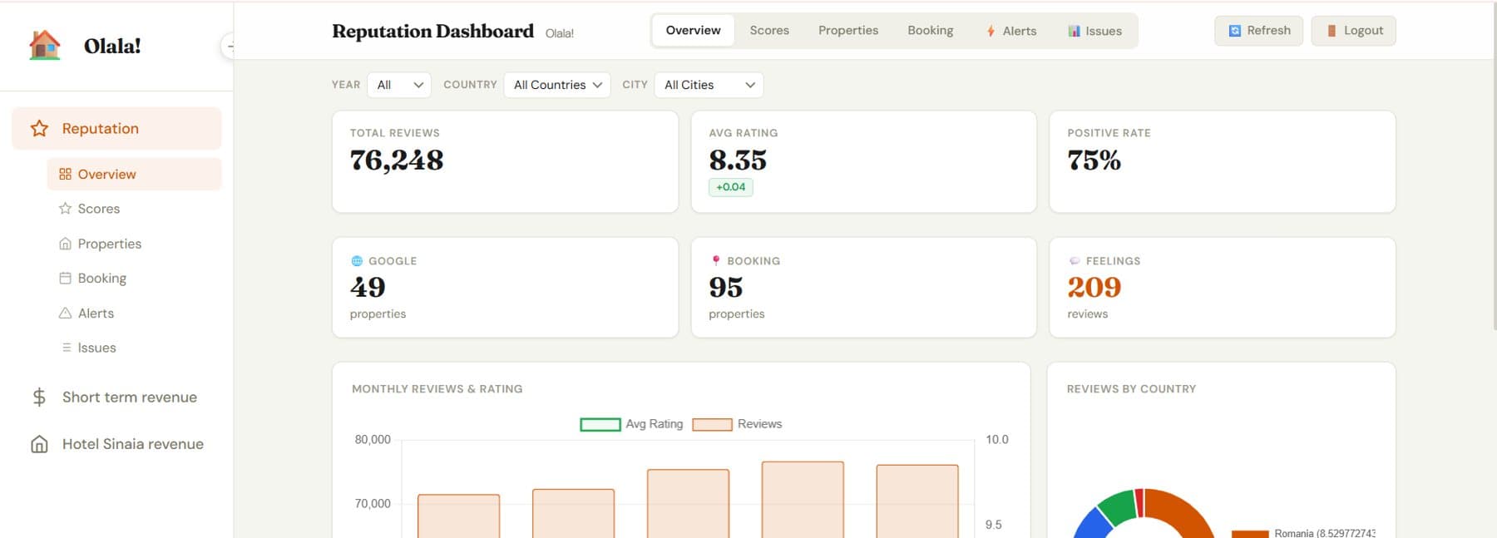Select Issues in sidebar

(x=134, y=348)
